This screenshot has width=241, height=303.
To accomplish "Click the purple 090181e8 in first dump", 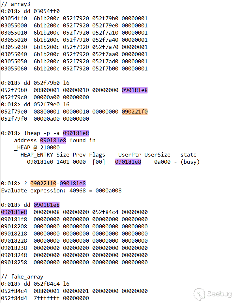I will click(134, 90).
